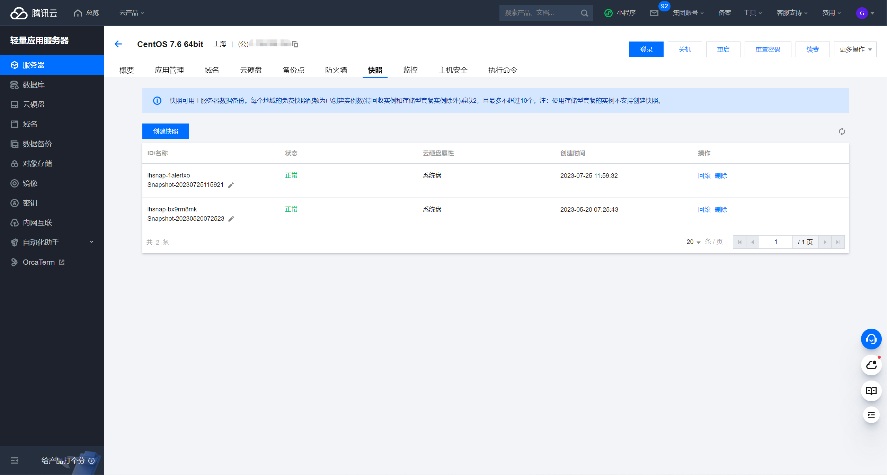Click the 重启 button

[x=723, y=49]
